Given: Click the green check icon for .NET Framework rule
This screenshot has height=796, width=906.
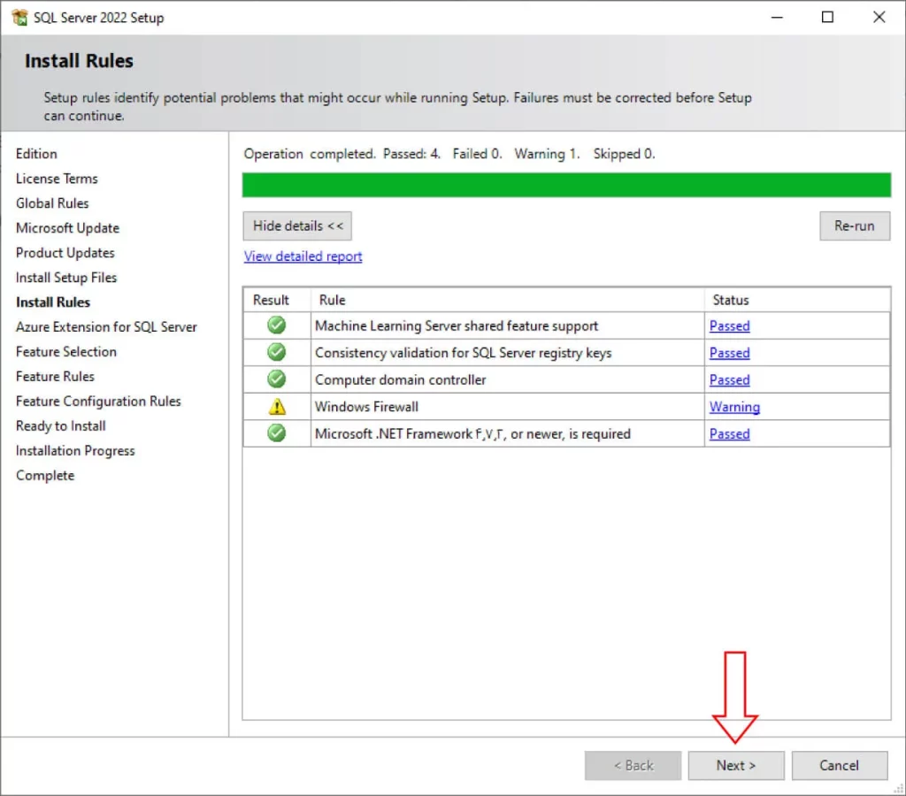Looking at the screenshot, I should coord(275,433).
